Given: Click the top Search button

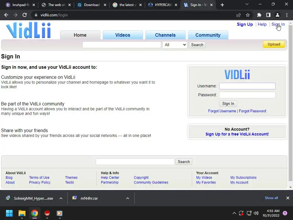Looking at the screenshot, I should pos(197,45).
